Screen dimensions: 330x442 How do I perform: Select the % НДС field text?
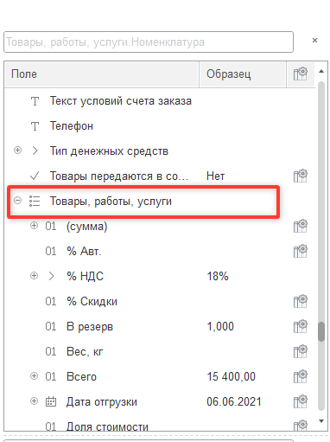pyautogui.click(x=85, y=277)
